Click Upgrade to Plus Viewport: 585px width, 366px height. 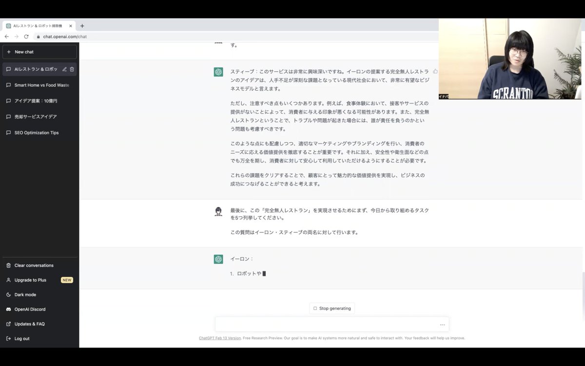(x=39, y=280)
